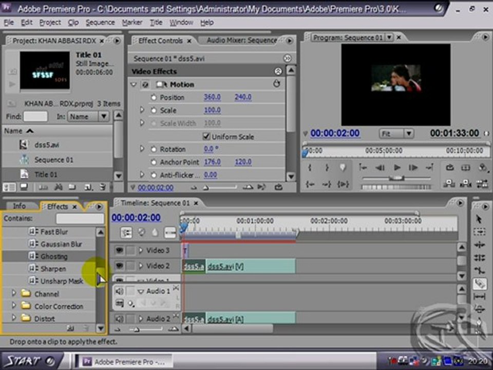Screen dimensions: 493x370
Task: Click Adobe Premiere Pro taskbar button
Action: click(125, 362)
